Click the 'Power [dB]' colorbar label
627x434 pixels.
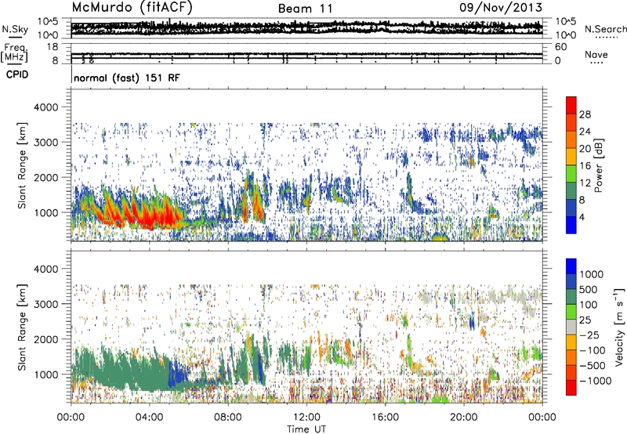[598, 165]
